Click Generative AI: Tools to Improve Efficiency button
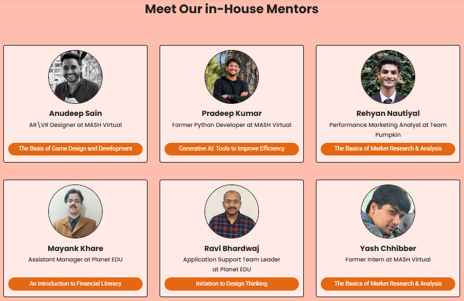Screen dimensions: 464x301 [231, 149]
